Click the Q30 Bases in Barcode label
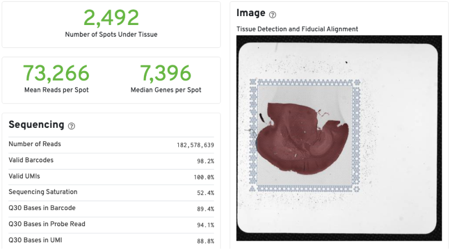 42,208
